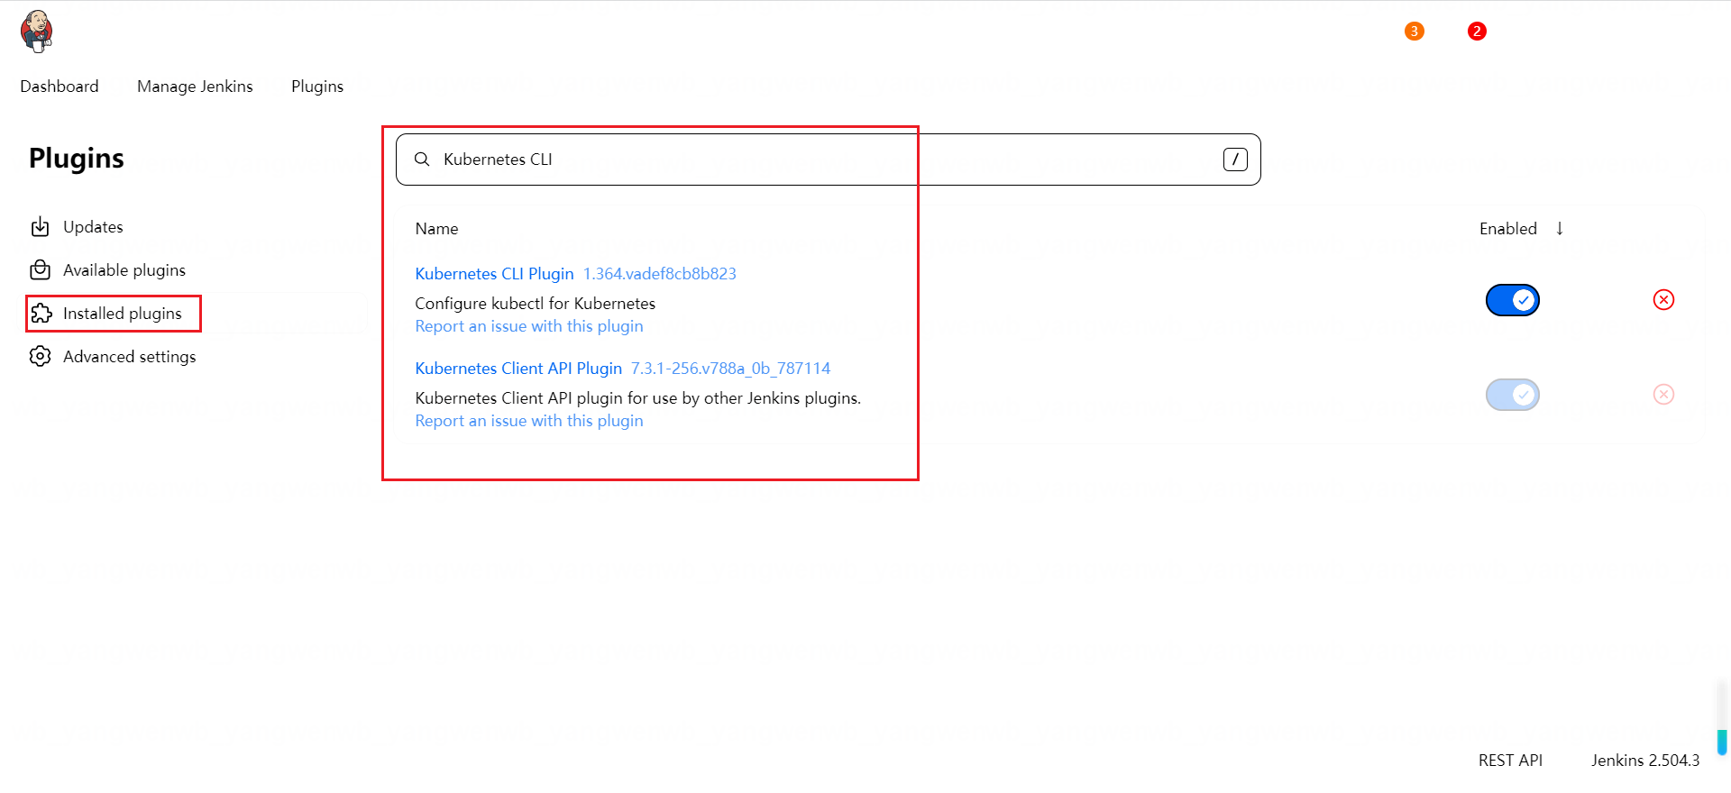This screenshot has width=1731, height=793.
Task: Click the Advanced settings gear icon
Action: [41, 357]
